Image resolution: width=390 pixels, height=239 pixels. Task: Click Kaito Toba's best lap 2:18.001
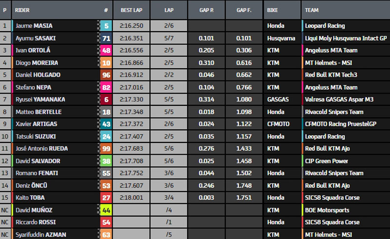point(131,198)
